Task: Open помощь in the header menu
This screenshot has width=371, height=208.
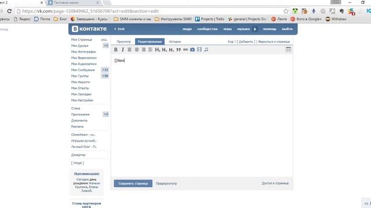Action: coord(270,29)
